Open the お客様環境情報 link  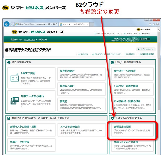tap(146, 54)
